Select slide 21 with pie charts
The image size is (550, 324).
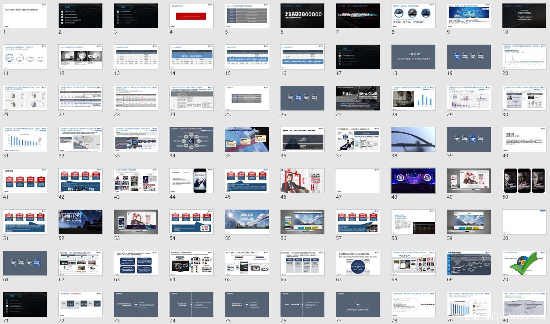tap(25, 98)
